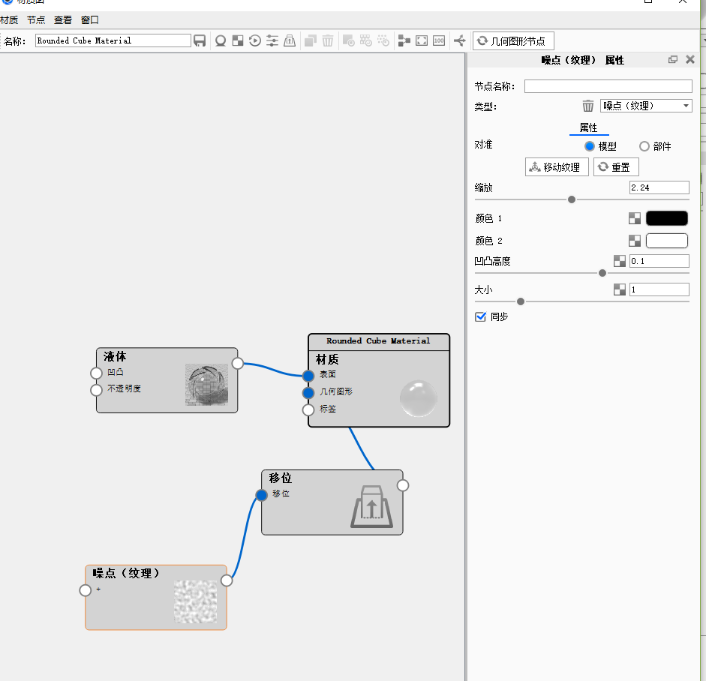
Task: Open the texture nodes checkerboard icon
Action: [x=238, y=41]
